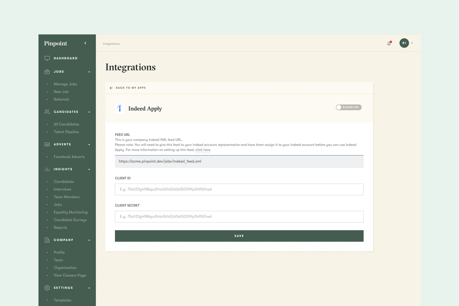This screenshot has width=459, height=306.
Task: Click the Company building icon
Action: click(47, 240)
